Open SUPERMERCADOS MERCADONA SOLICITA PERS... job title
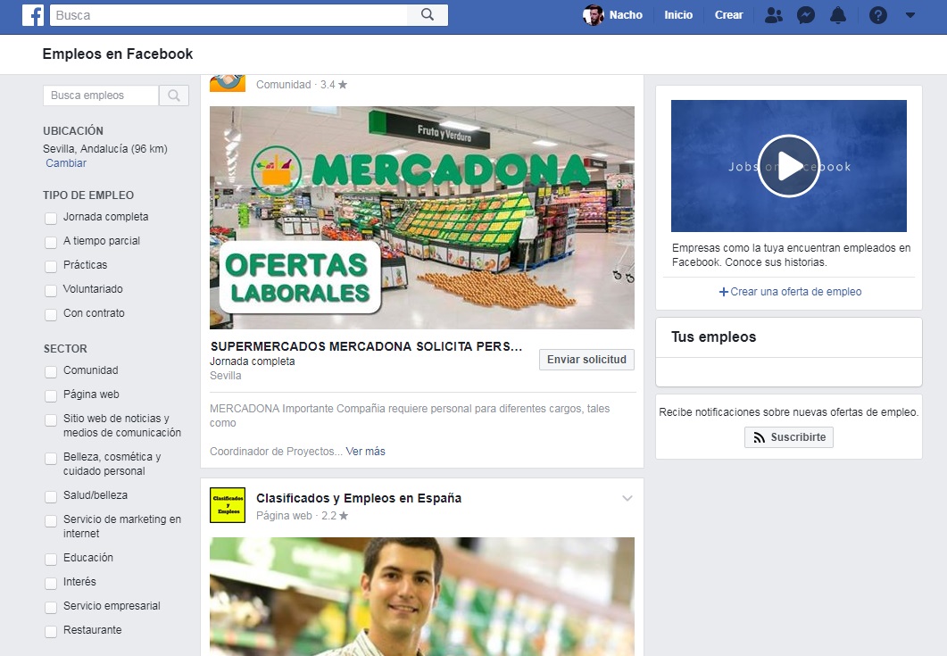 tap(366, 346)
